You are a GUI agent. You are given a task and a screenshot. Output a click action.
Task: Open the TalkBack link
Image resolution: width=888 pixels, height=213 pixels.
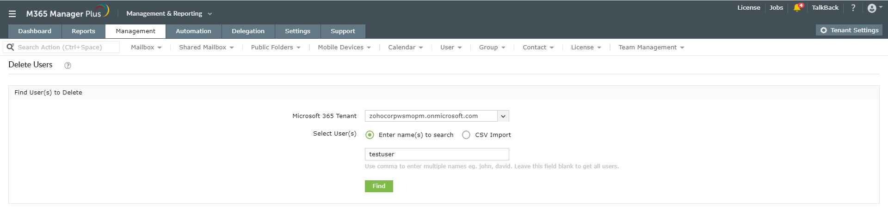coord(825,8)
